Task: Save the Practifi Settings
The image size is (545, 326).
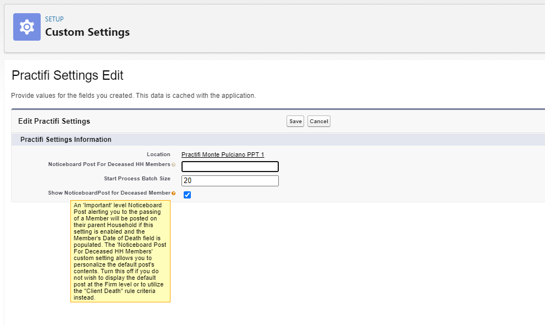Action: point(295,121)
